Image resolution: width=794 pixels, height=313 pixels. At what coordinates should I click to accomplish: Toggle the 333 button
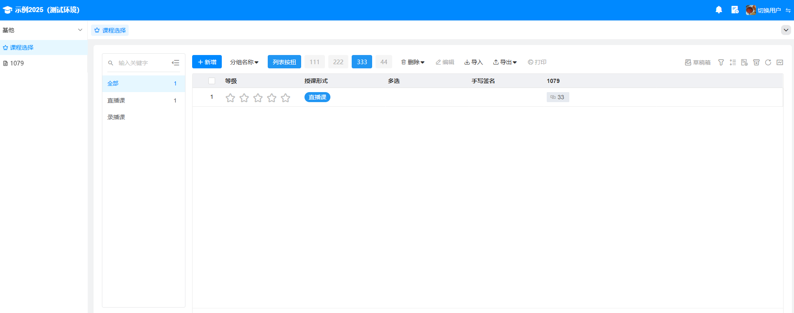(x=362, y=62)
